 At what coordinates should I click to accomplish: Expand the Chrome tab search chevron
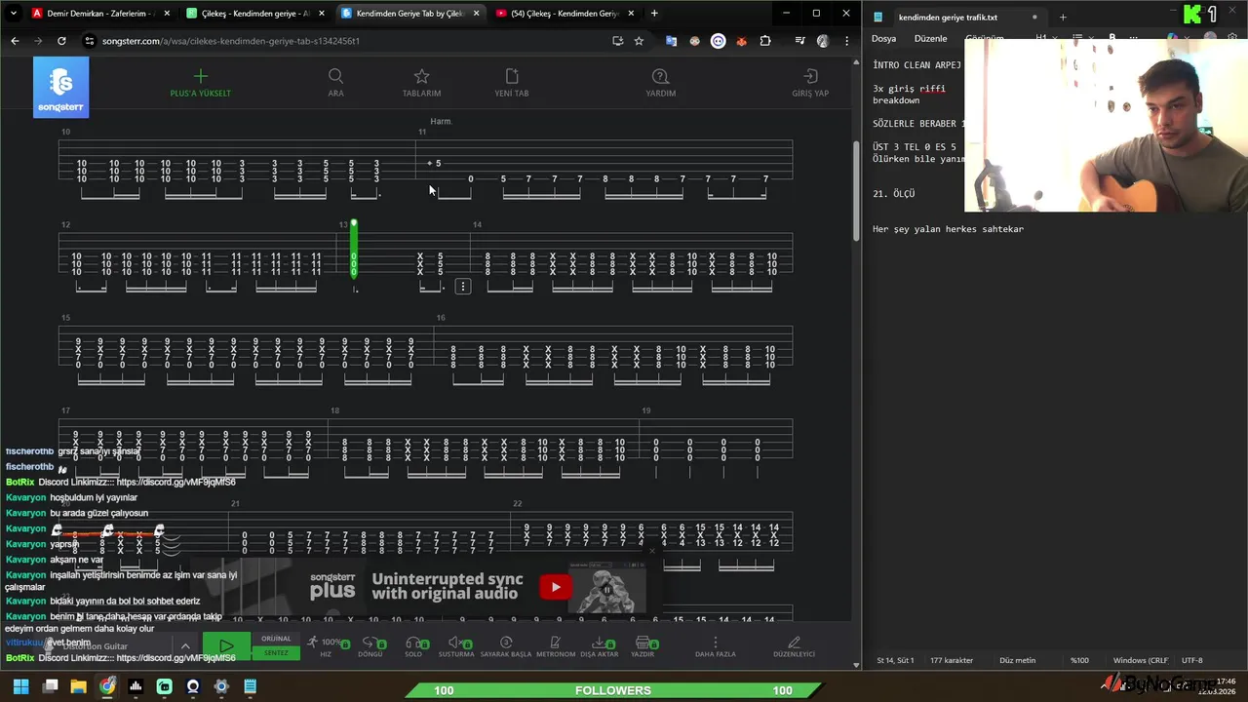tap(12, 14)
